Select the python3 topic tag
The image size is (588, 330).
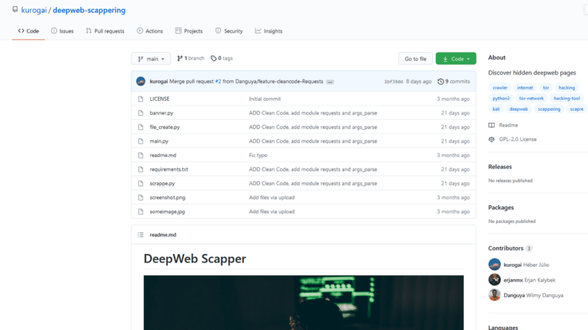tap(501, 99)
